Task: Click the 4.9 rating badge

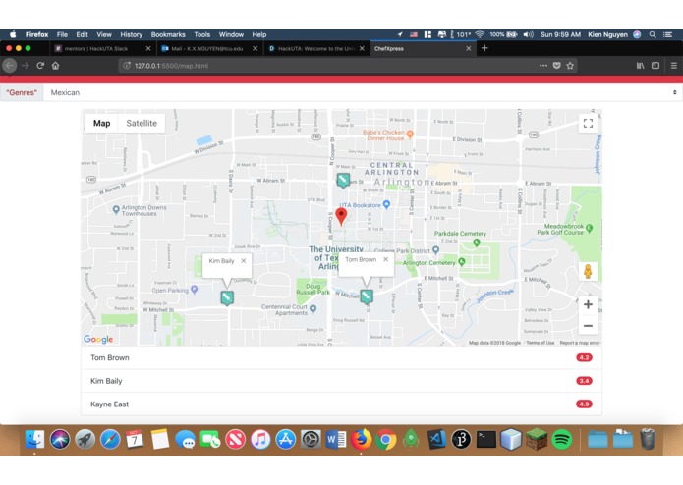Action: pos(584,404)
